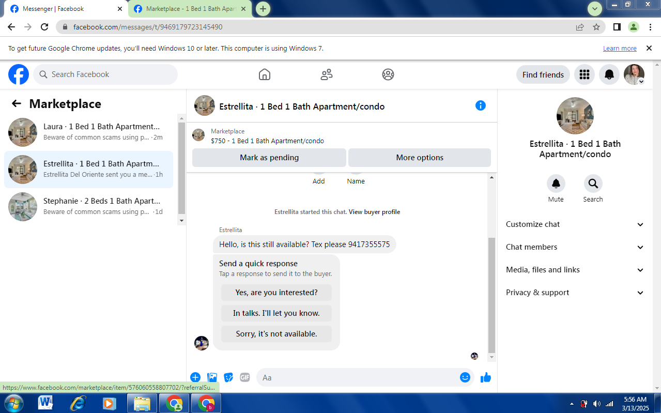Click the Find friends button
The image size is (661, 413).
point(543,74)
